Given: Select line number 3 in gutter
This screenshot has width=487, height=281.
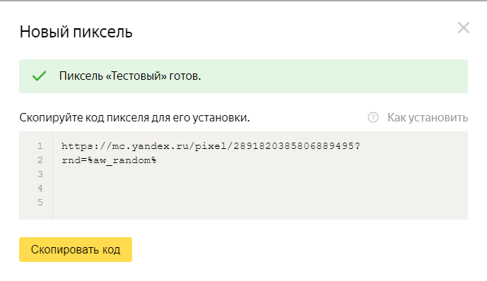Looking at the screenshot, I should click(x=40, y=174).
